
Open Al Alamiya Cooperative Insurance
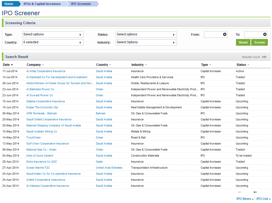[x=48, y=186]
